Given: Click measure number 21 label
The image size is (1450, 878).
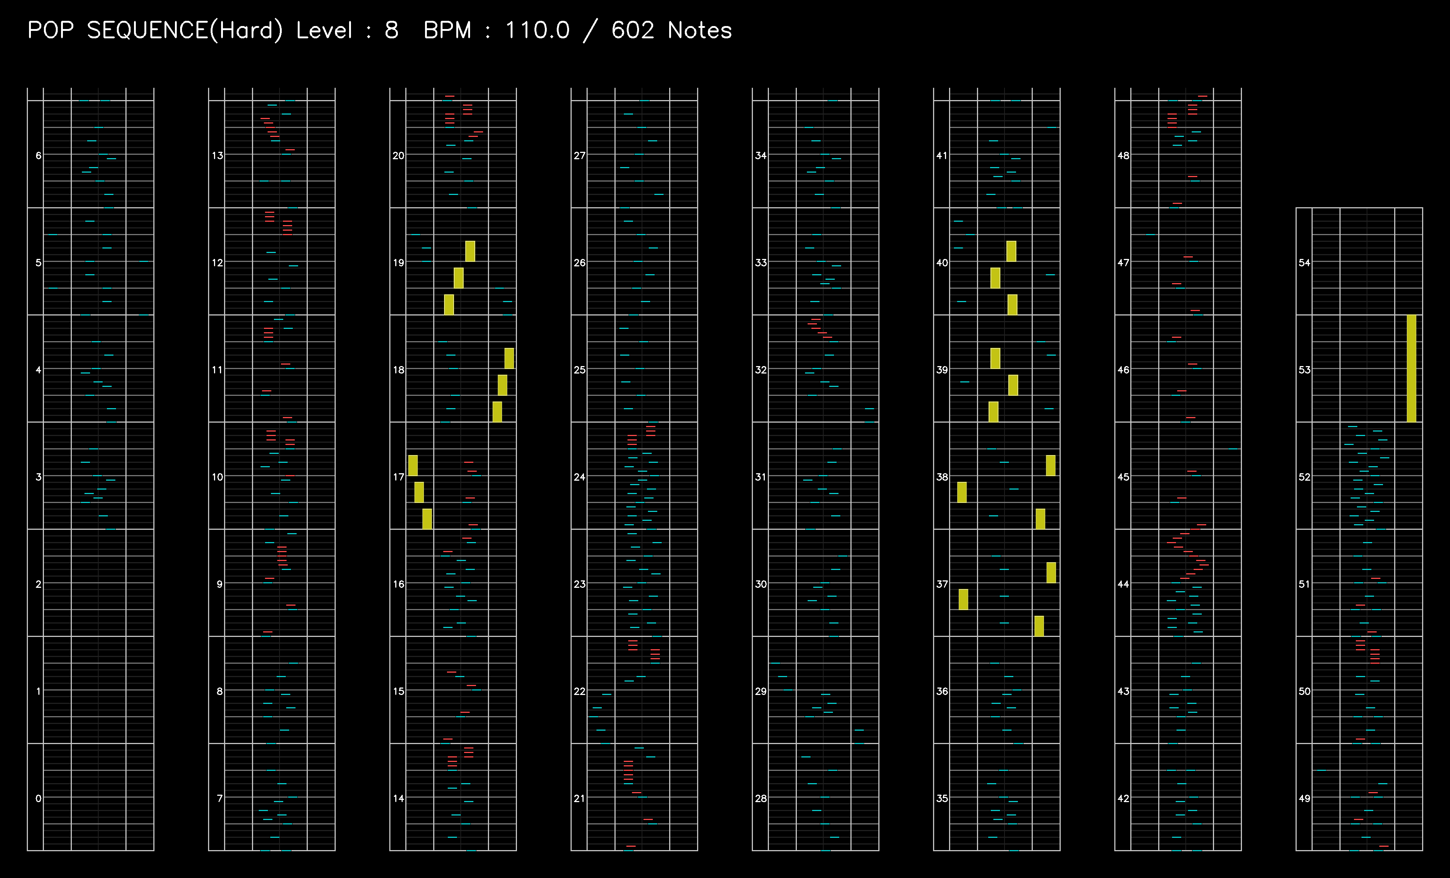Looking at the screenshot, I should (579, 798).
